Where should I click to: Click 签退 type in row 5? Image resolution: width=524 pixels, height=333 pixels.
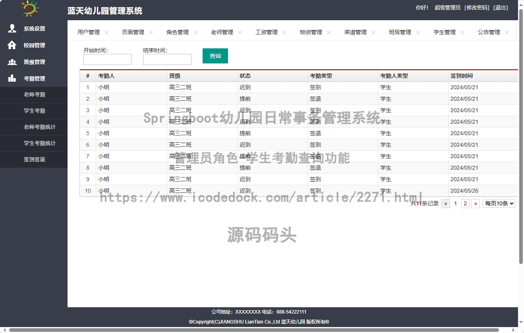coord(315,133)
